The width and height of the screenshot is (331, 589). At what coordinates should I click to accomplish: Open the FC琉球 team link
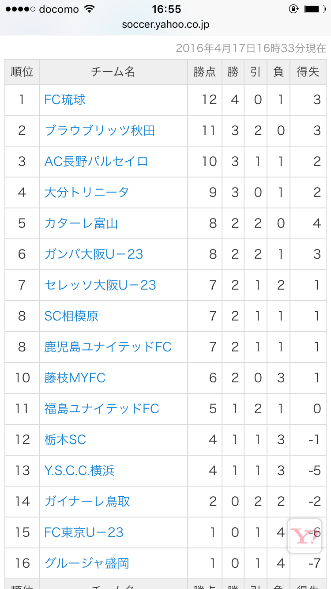click(x=65, y=100)
